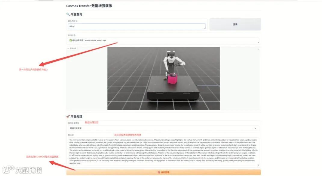Click the 查询 query button
This screenshot has width=322, height=176.
coord(235,25)
